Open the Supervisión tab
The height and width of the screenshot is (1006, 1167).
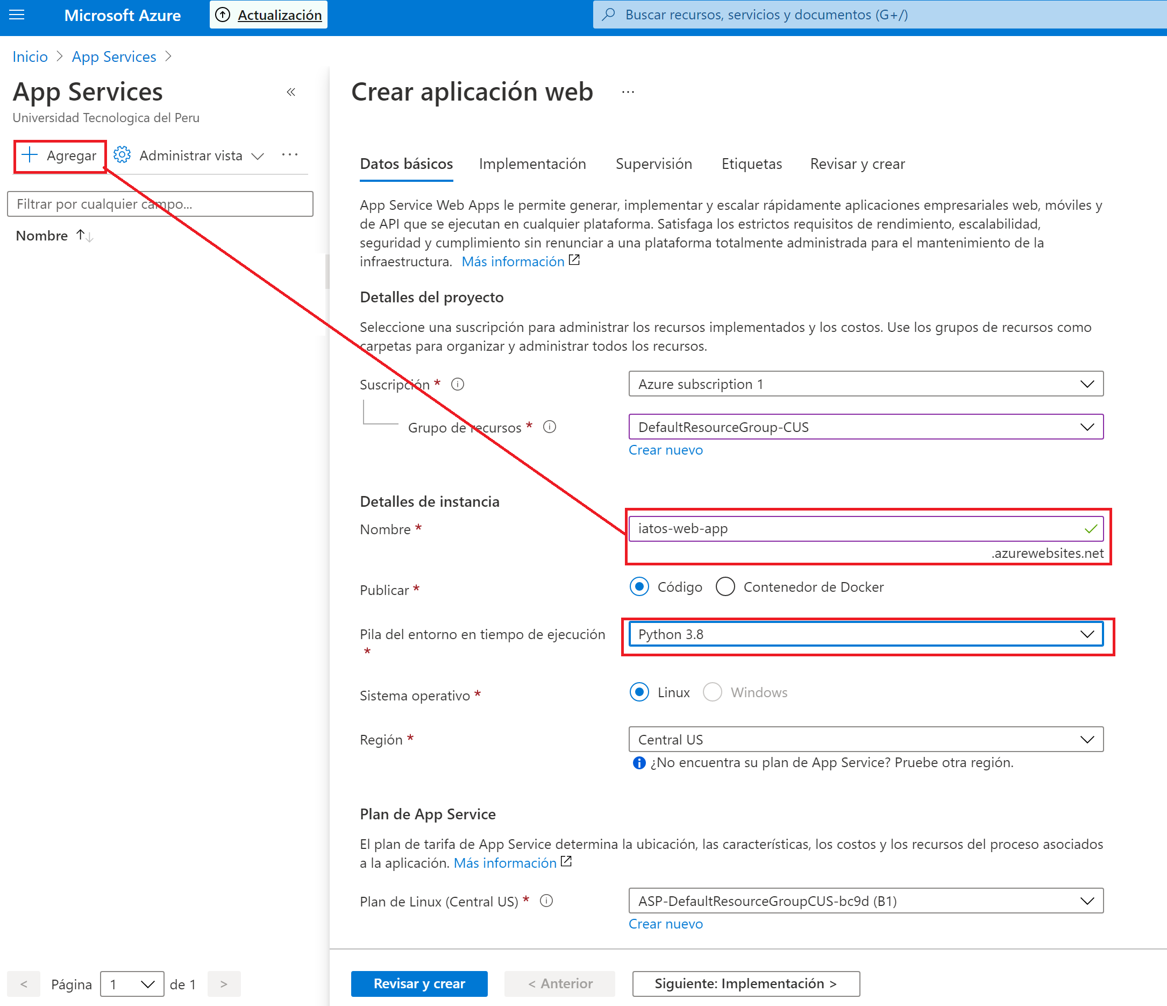point(653,164)
